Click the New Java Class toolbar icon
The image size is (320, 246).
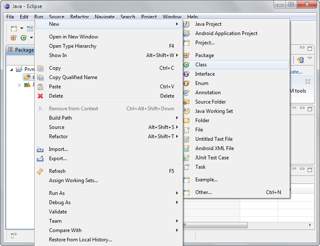[24, 38]
